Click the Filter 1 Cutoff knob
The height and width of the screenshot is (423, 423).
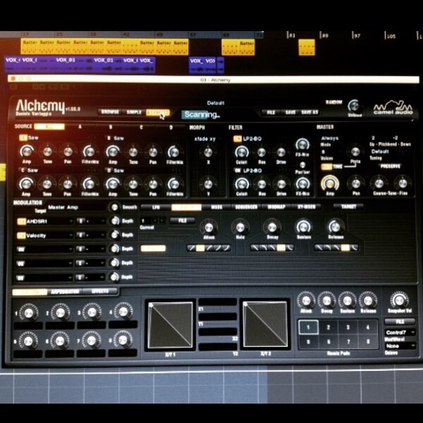[241, 152]
